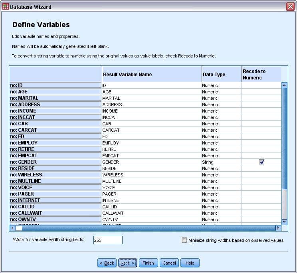Click the Result Variable Name column header
Viewport: 297px width, 273px height.
coord(151,74)
